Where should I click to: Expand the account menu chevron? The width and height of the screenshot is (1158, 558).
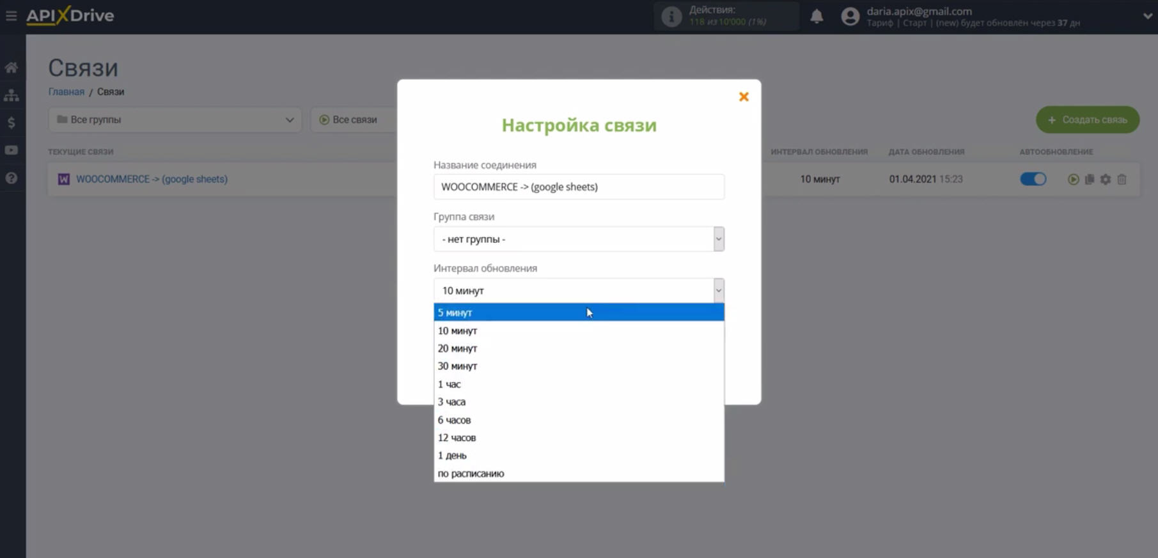(x=1147, y=16)
